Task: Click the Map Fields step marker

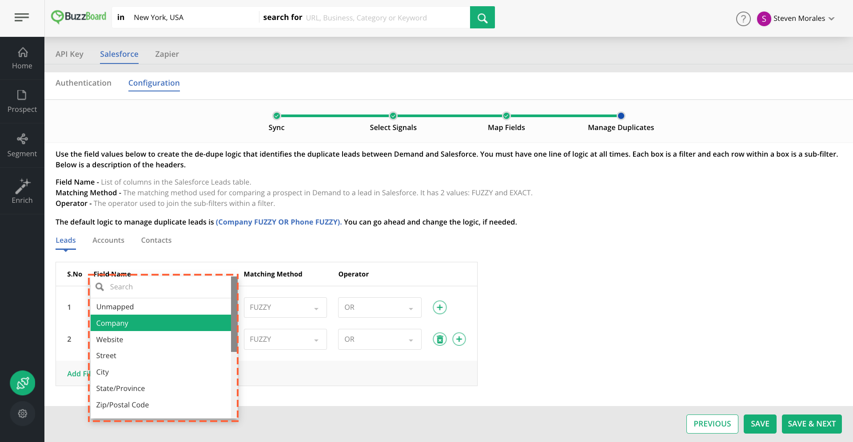Action: click(506, 116)
